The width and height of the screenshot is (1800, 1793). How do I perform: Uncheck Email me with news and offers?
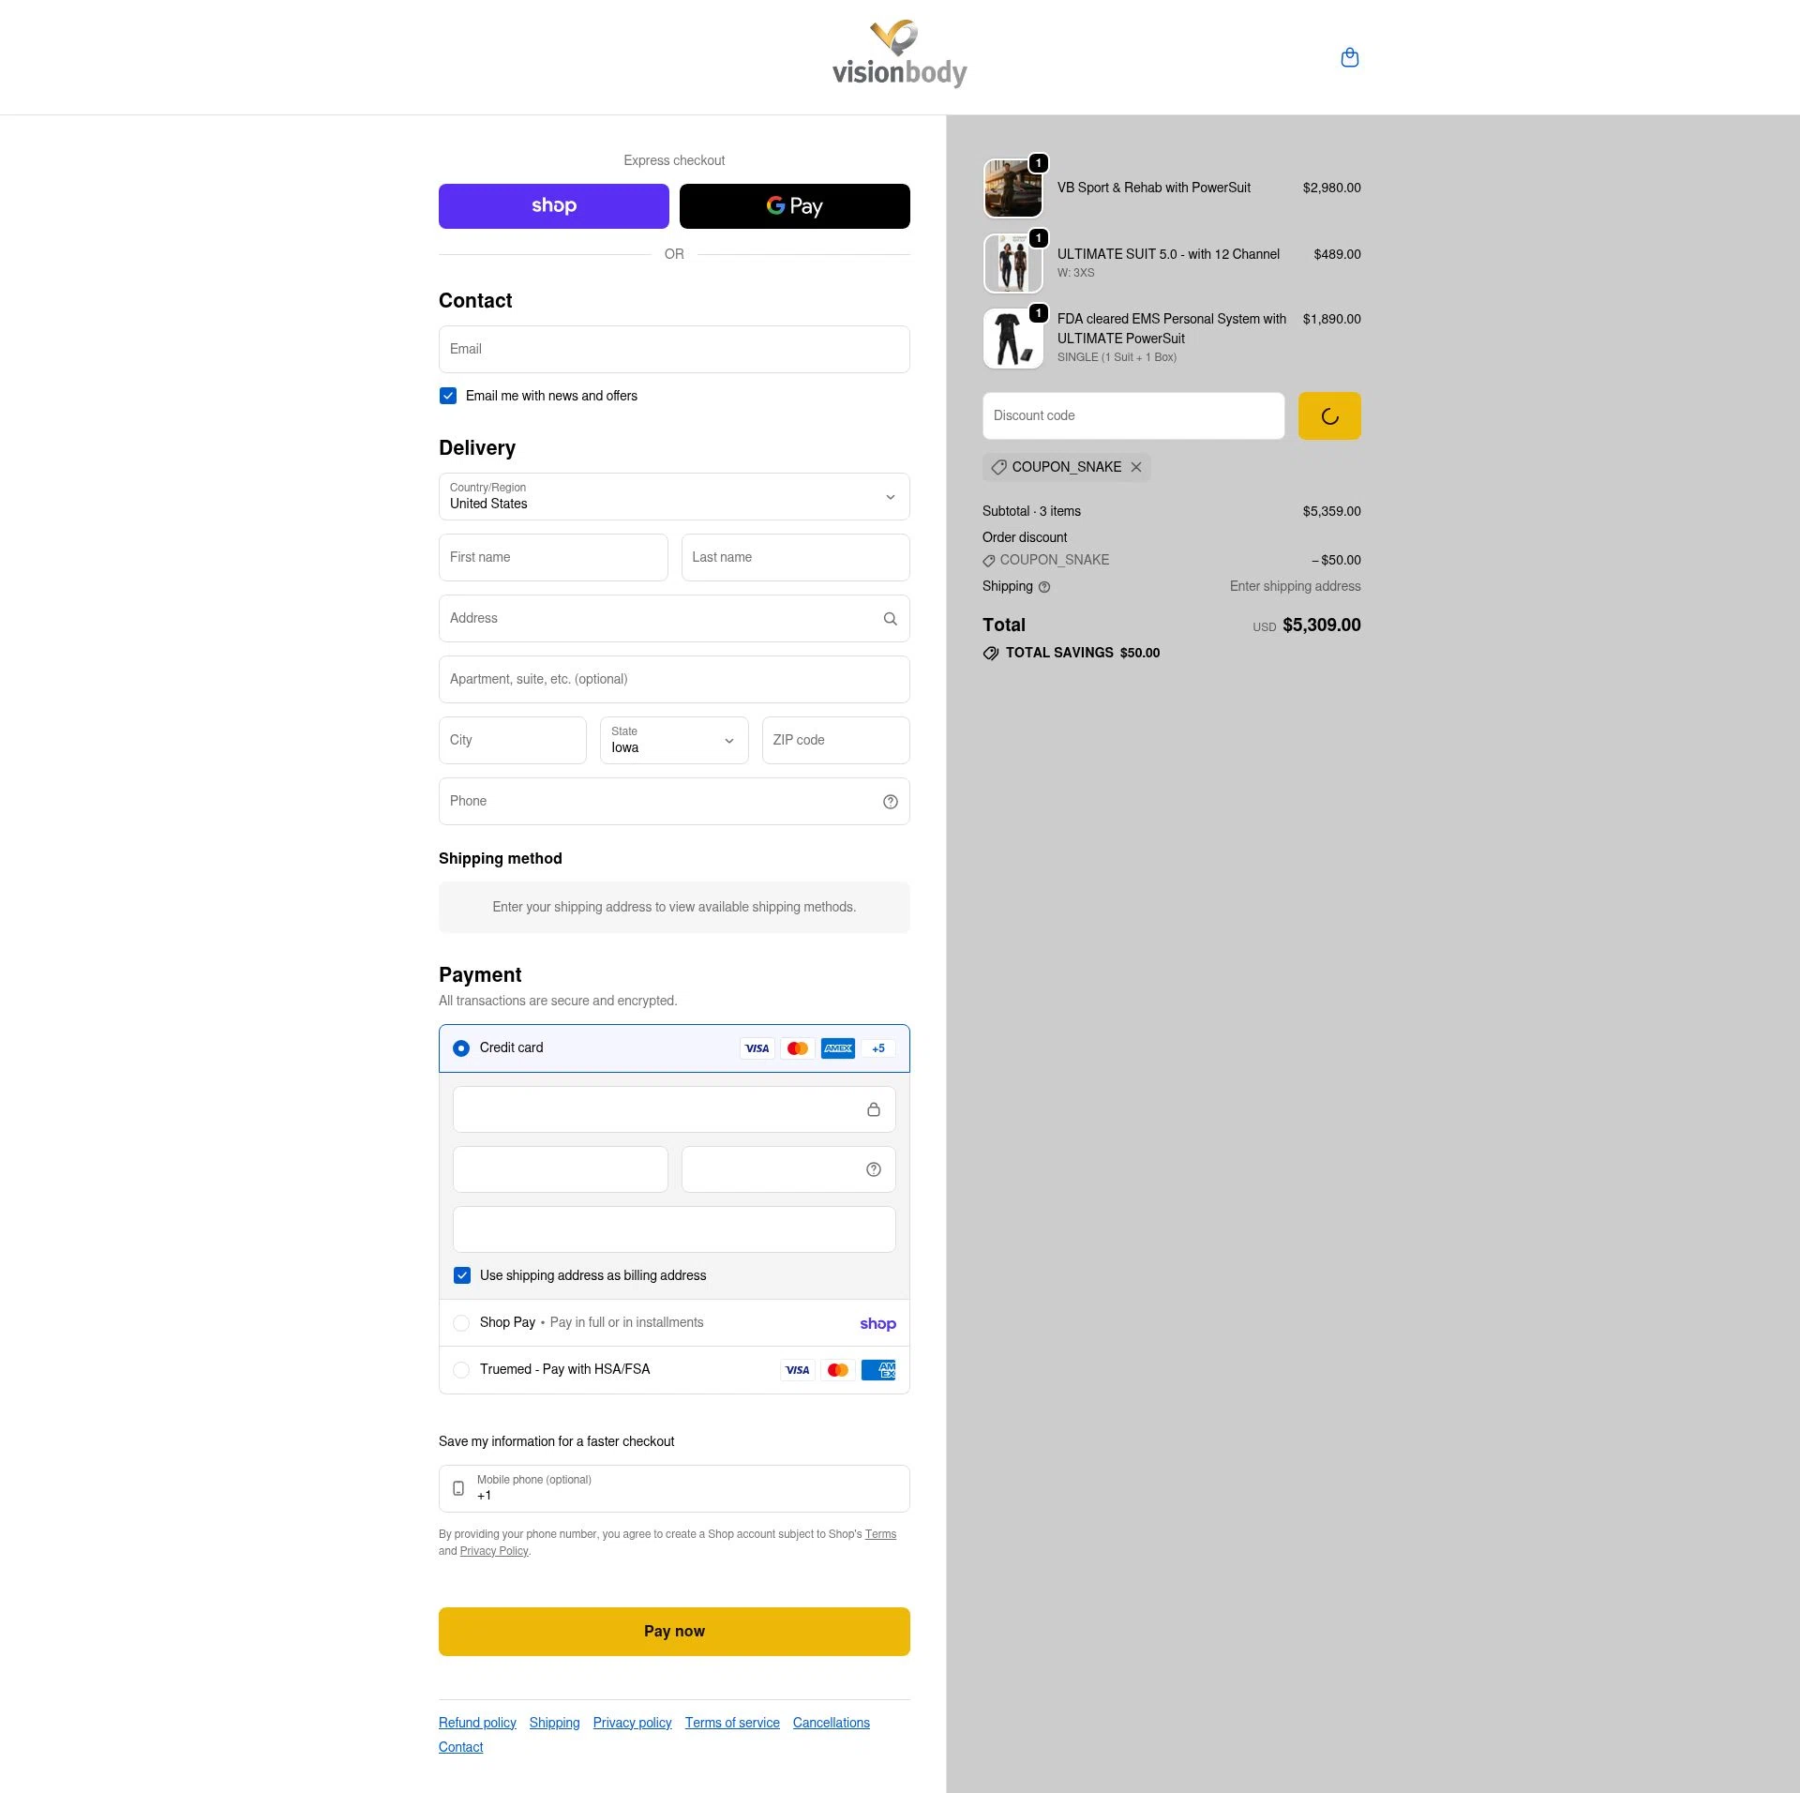(448, 396)
